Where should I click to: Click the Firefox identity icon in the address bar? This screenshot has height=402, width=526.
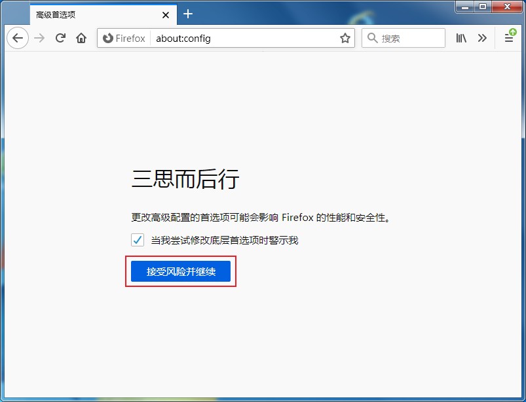point(109,38)
